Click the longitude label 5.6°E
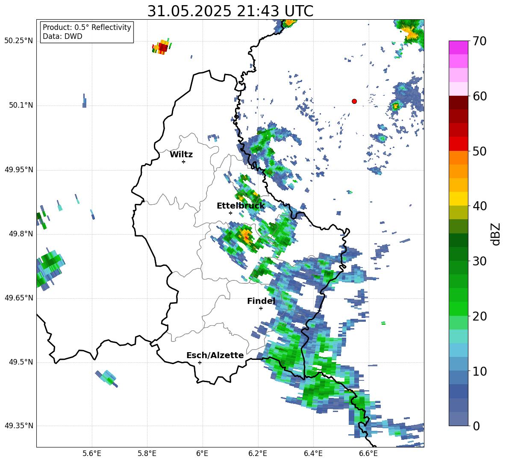The image size is (506, 462). coord(92,453)
